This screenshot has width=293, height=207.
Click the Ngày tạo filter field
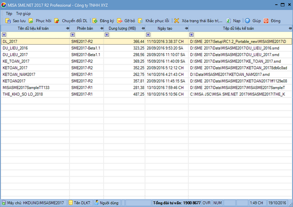(x=169, y=35)
